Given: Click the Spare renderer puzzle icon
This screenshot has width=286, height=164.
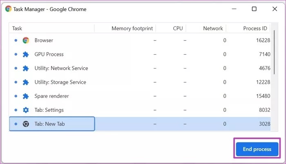Looking at the screenshot, I should pos(26,96).
